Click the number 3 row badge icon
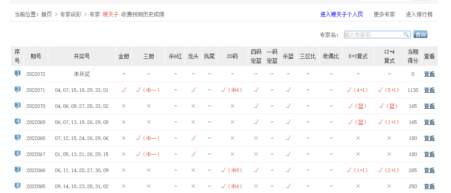The width and height of the screenshot is (451, 193). [x=17, y=106]
